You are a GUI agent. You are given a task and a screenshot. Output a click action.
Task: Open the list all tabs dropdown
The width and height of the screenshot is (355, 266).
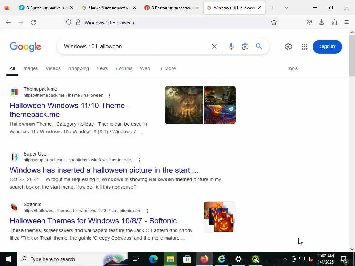[x=286, y=8]
